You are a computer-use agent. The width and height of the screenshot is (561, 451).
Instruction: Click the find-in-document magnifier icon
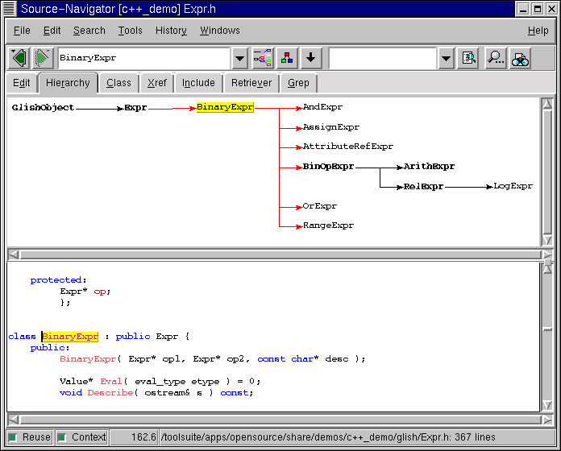coord(468,58)
